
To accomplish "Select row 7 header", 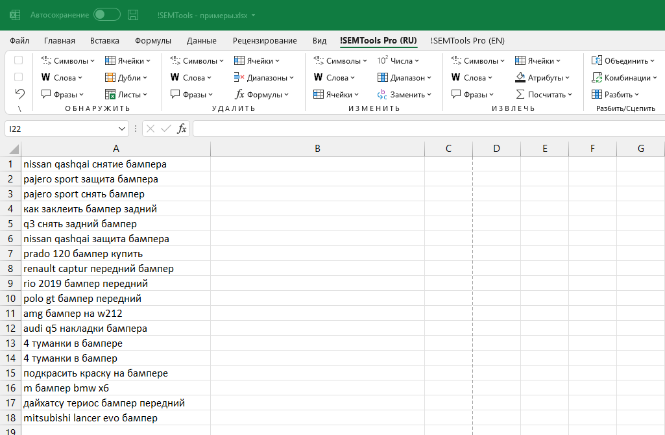I will (x=10, y=254).
